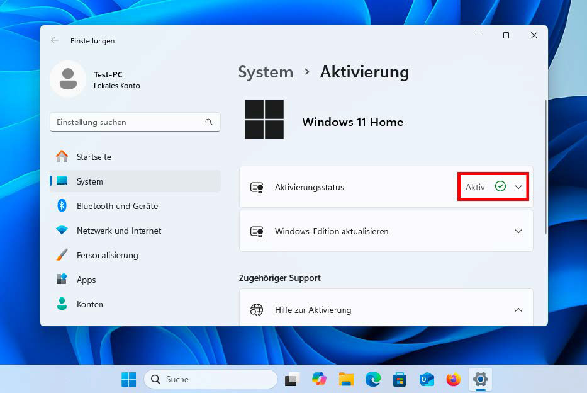Click the magnifier icon in Einstellung suchen
This screenshot has width=587, height=393.
point(209,122)
